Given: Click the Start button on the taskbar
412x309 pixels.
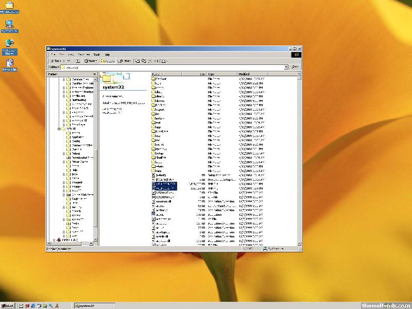Looking at the screenshot, I should (8, 305).
